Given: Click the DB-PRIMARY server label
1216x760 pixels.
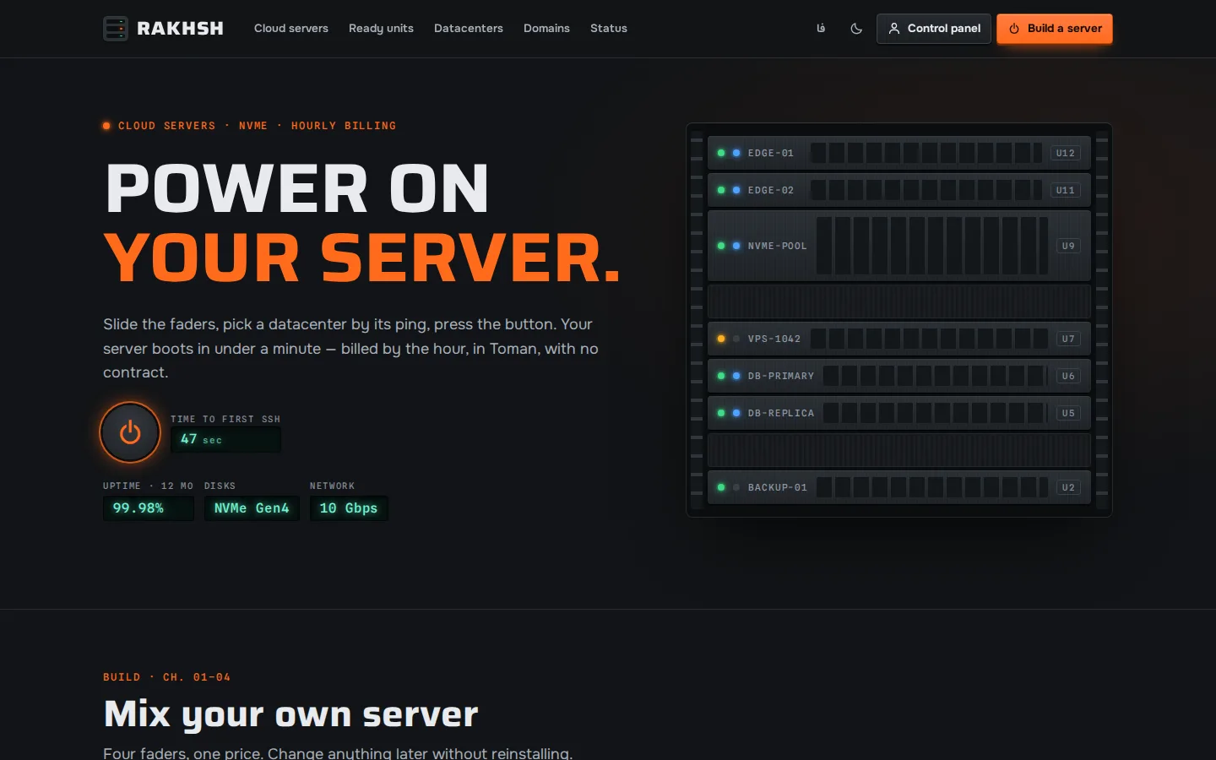Looking at the screenshot, I should coord(780,376).
